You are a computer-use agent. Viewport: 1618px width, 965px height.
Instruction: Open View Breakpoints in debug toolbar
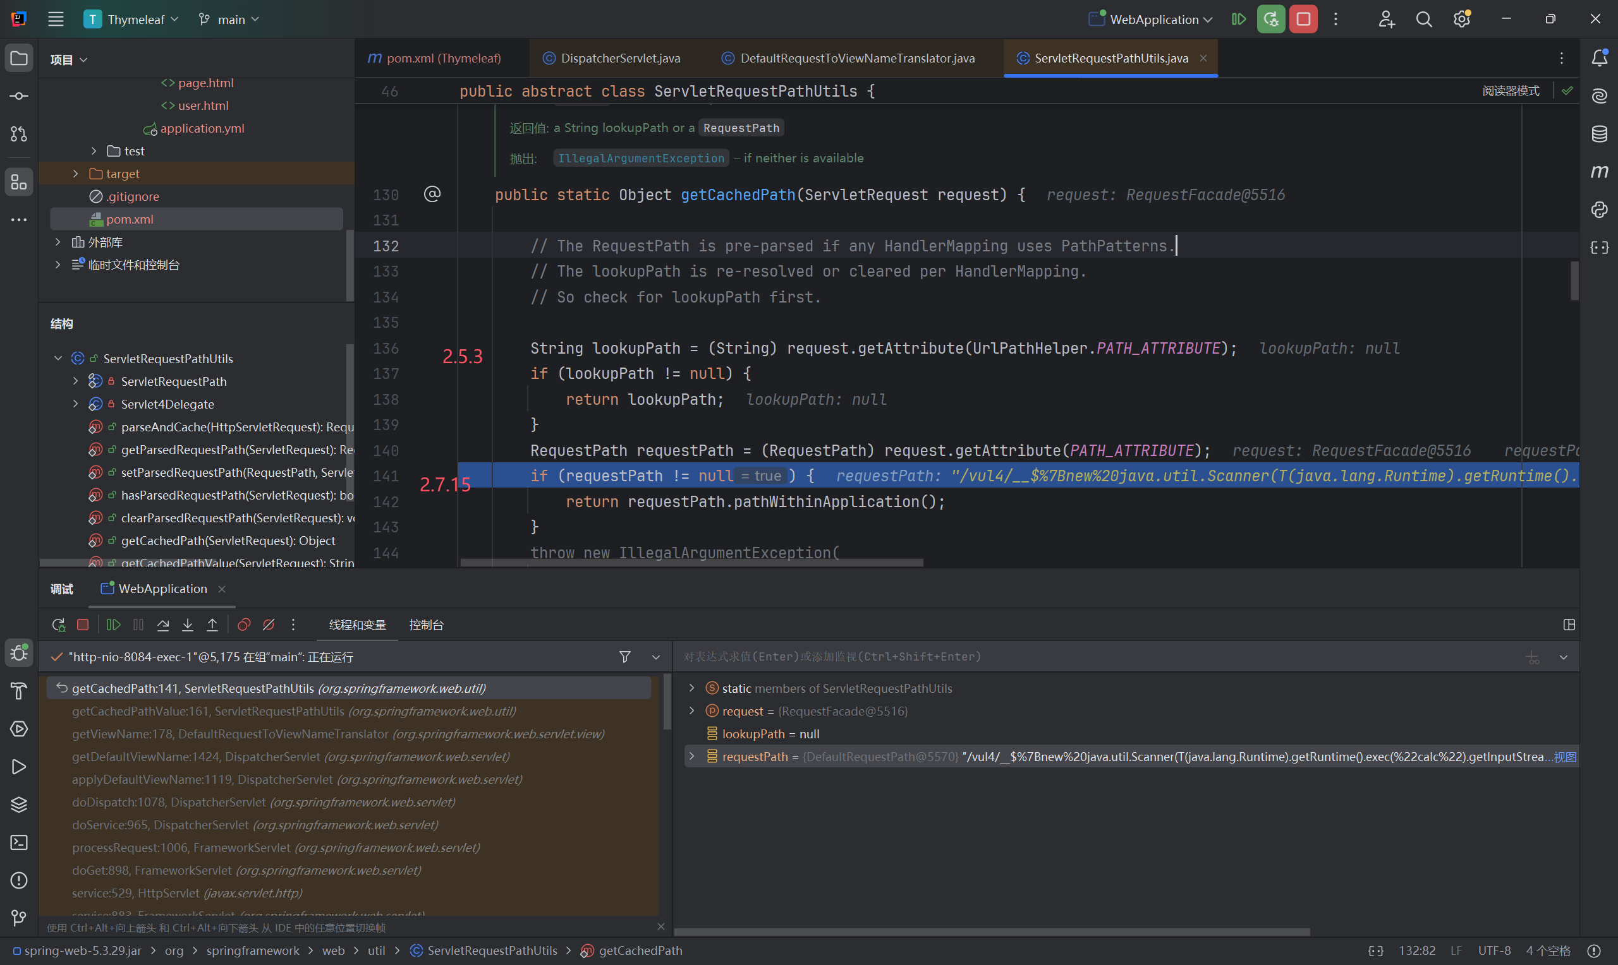click(x=244, y=625)
